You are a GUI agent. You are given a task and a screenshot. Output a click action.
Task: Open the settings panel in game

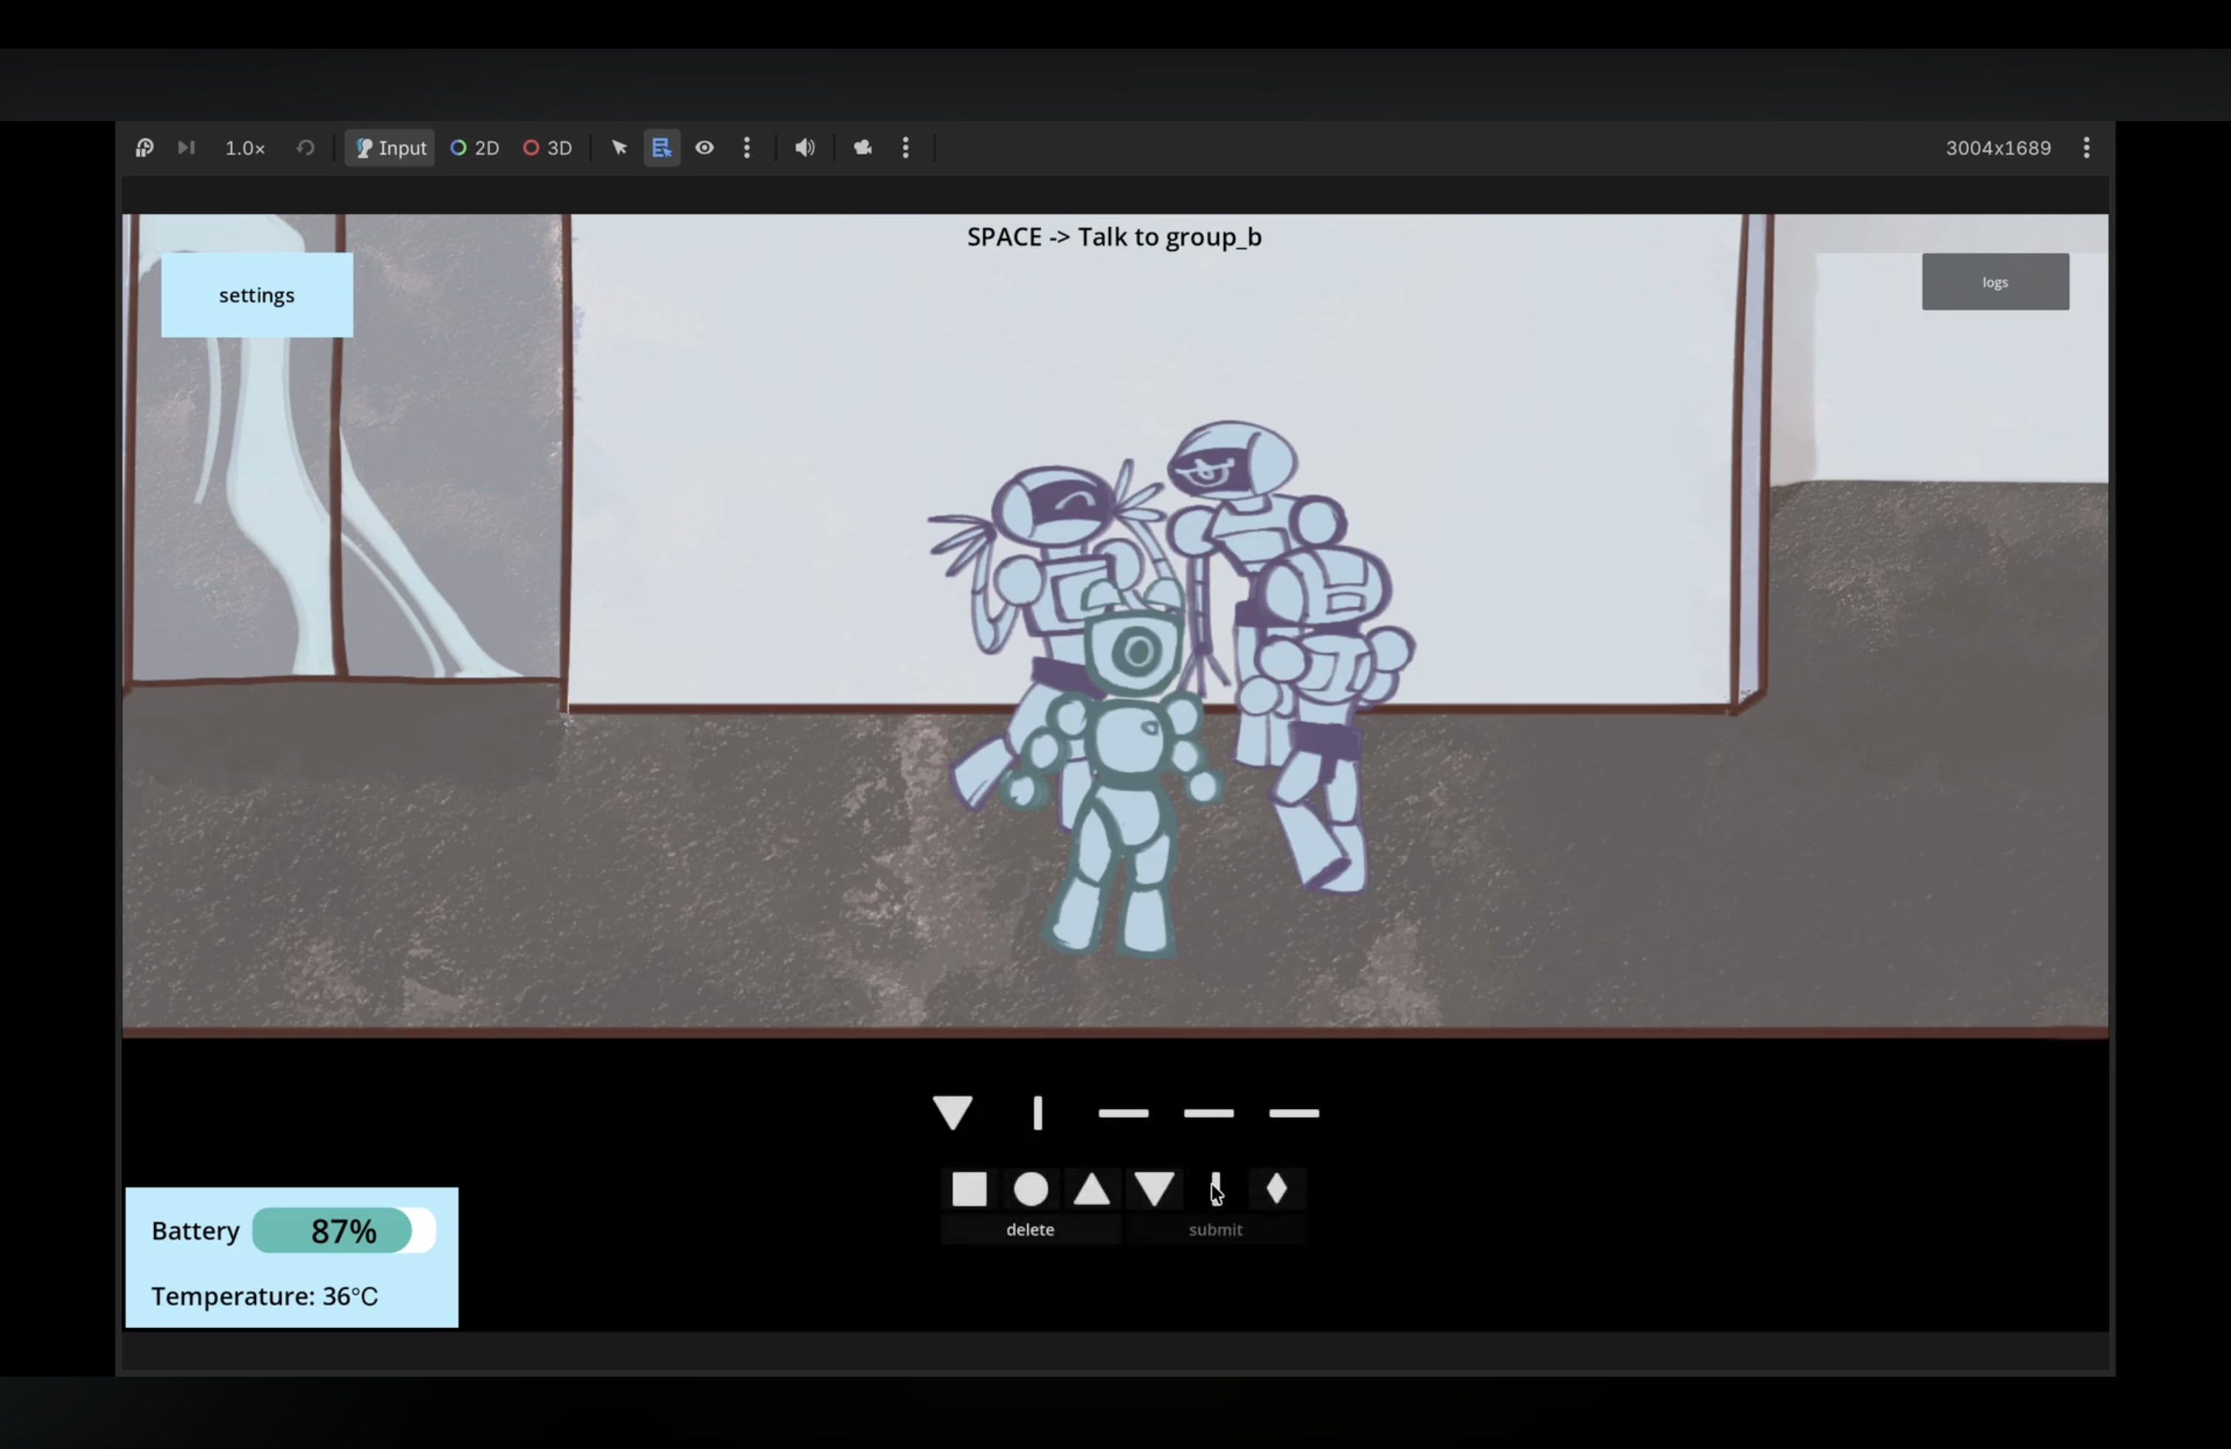click(x=257, y=295)
